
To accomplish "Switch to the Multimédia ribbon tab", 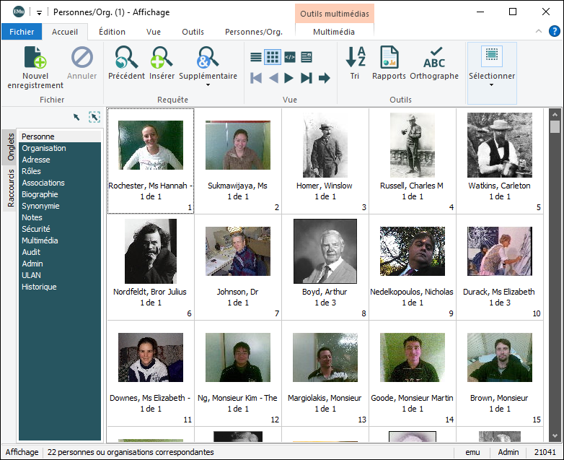I will click(x=333, y=32).
